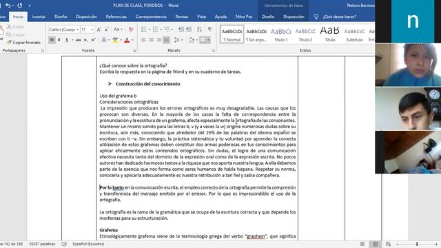Switch to the Insertar tab
Viewport: 441px width, 248px height.
(x=39, y=17)
